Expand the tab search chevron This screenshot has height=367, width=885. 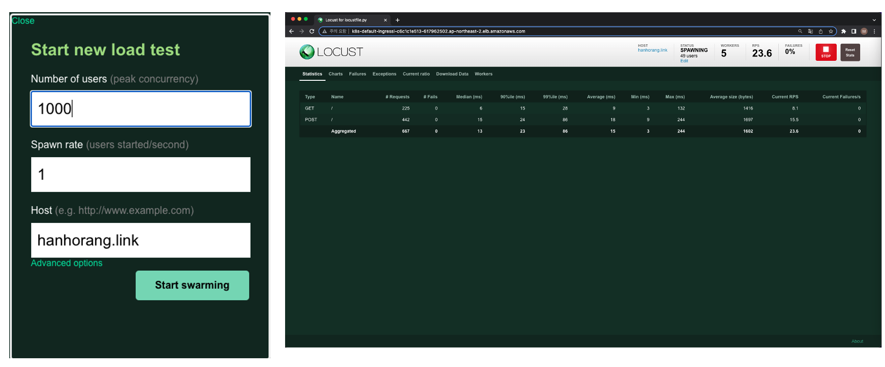coord(874,20)
